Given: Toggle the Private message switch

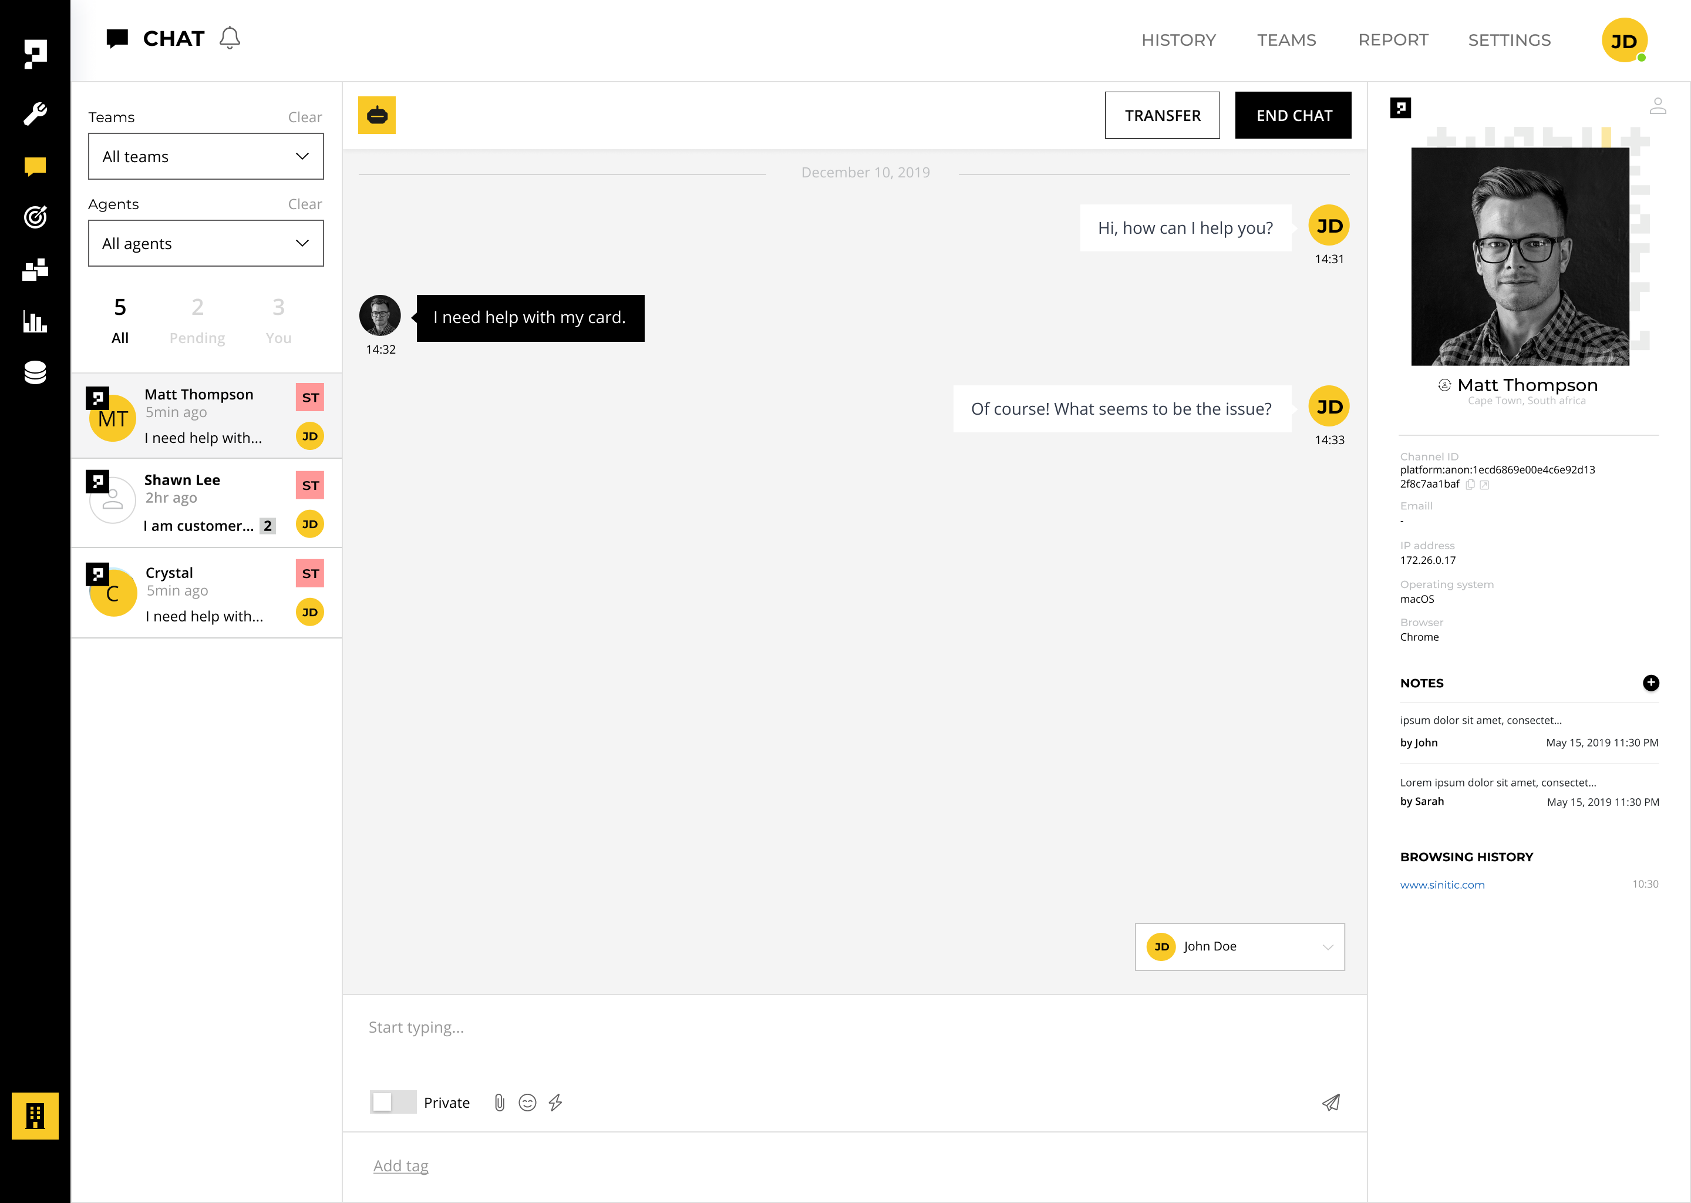Looking at the screenshot, I should (x=393, y=1102).
